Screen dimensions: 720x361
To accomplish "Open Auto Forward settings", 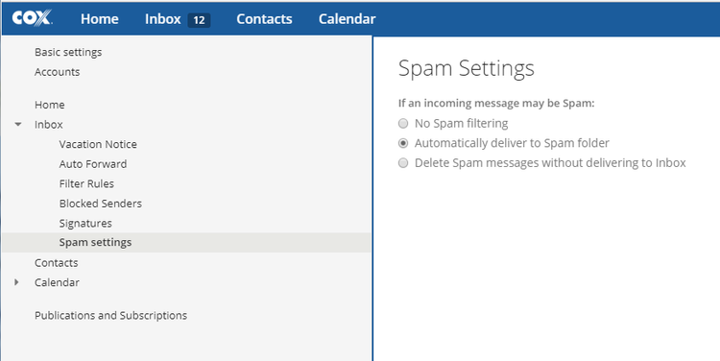I will pyautogui.click(x=93, y=164).
